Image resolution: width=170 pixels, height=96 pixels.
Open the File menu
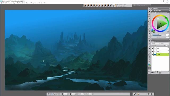coord(3,3)
